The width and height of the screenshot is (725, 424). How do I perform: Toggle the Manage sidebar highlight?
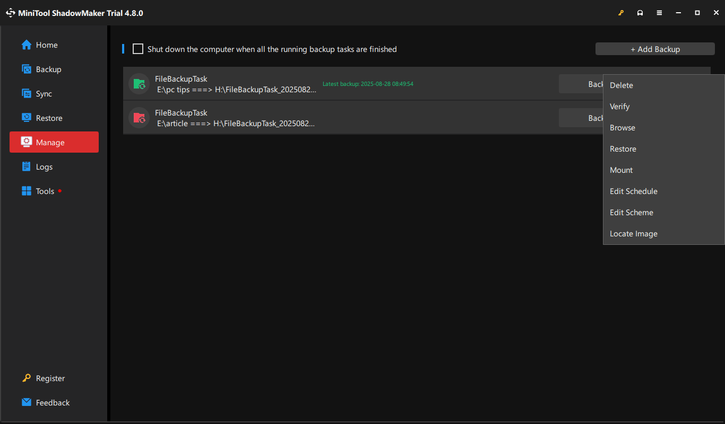click(54, 142)
